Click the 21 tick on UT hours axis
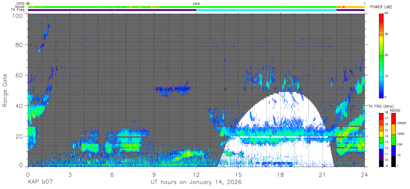Screen dimensions: 410x189 [323, 174]
